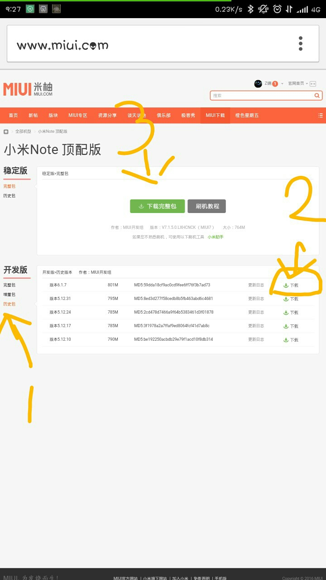Viewport: 326px width, 580px height.
Task: Open the 橙色星期五 nav item
Action: (x=247, y=116)
